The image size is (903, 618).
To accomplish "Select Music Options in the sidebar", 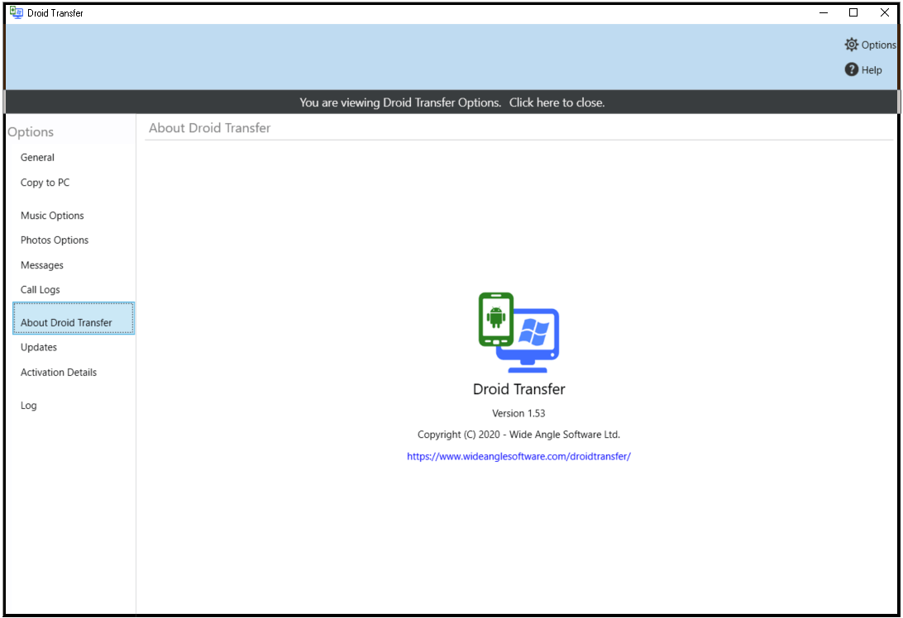I will [52, 215].
